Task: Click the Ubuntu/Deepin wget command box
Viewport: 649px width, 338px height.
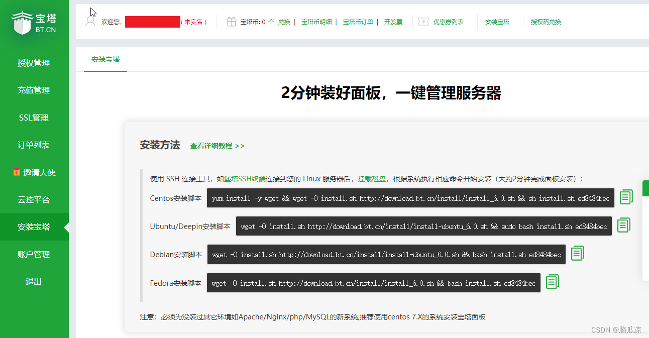Action: [423, 226]
